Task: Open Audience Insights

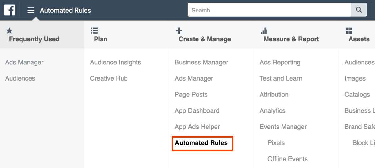Action: tap(116, 62)
